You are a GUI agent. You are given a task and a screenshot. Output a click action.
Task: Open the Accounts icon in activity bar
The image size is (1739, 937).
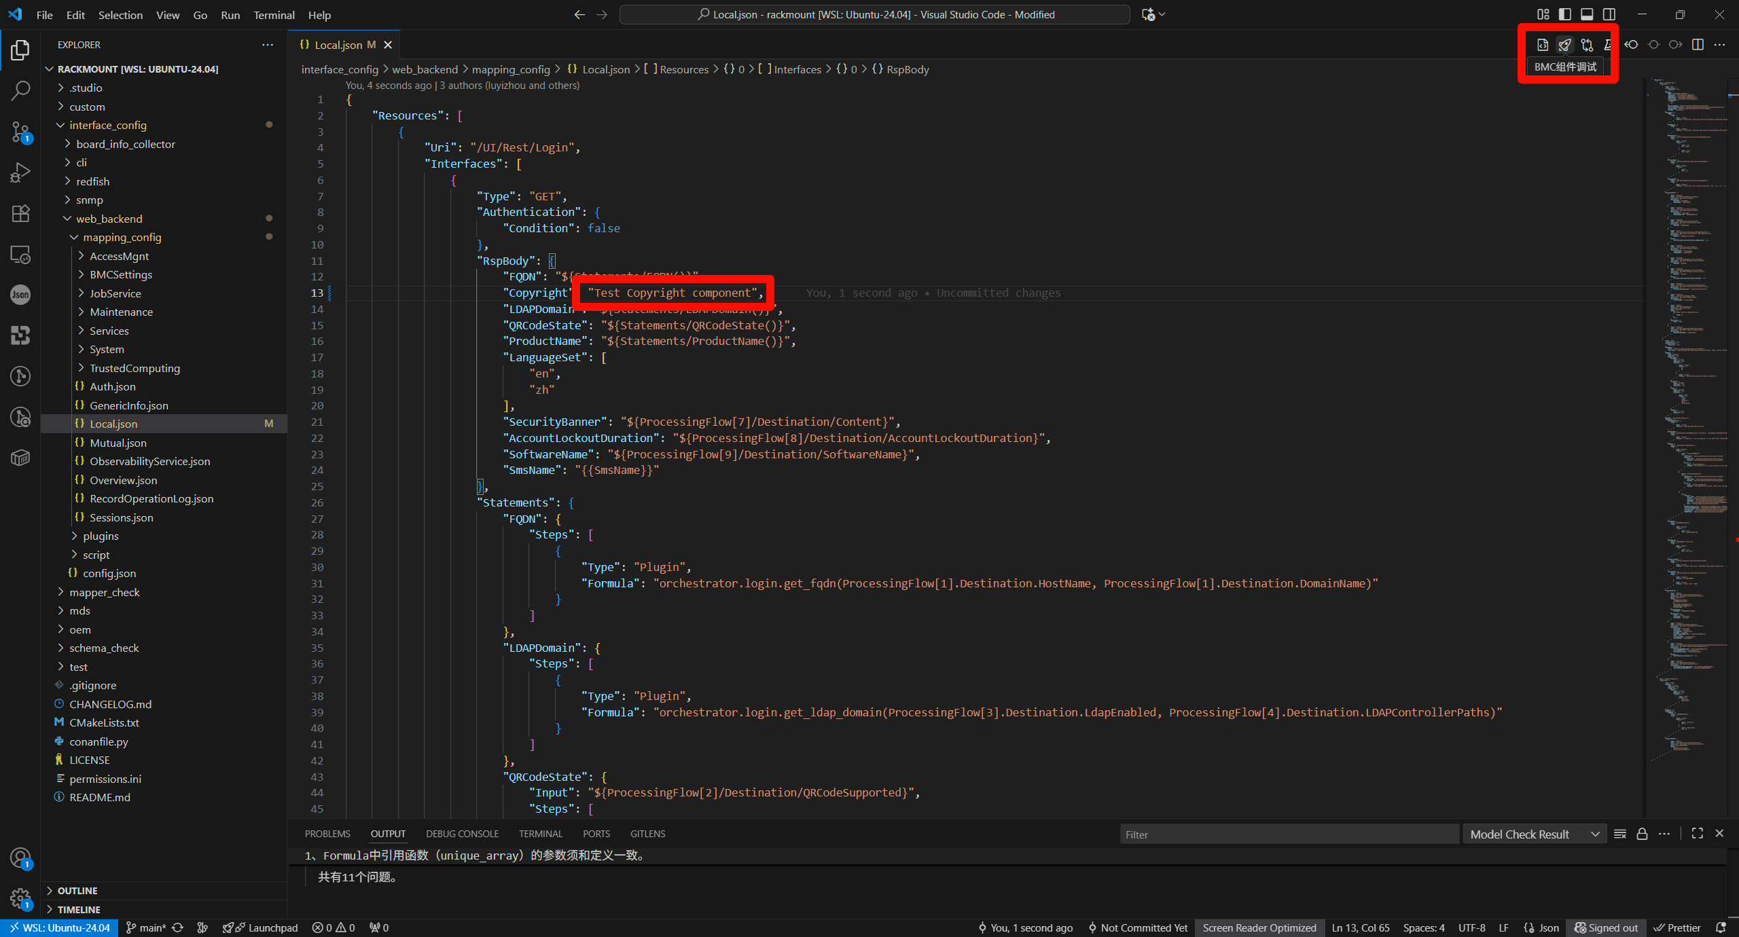(x=20, y=858)
